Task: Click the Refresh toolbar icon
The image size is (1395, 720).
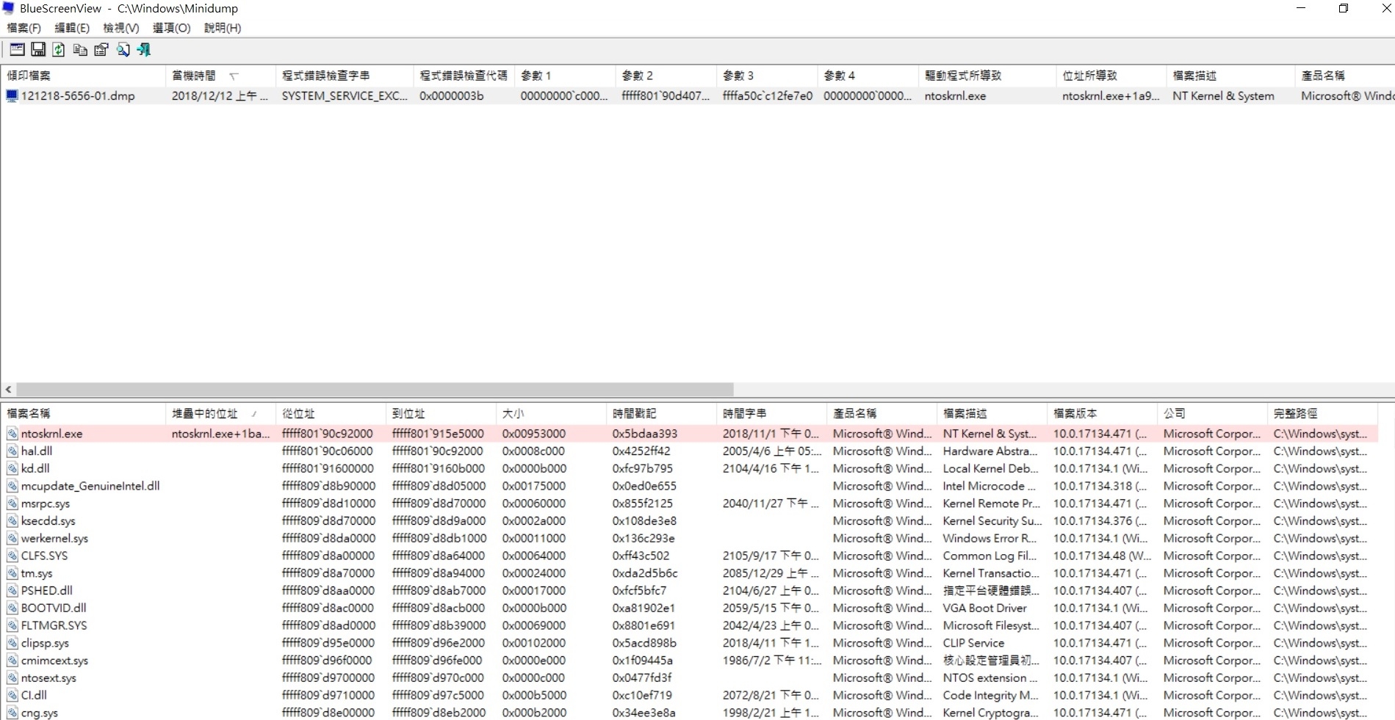Action: pyautogui.click(x=59, y=49)
